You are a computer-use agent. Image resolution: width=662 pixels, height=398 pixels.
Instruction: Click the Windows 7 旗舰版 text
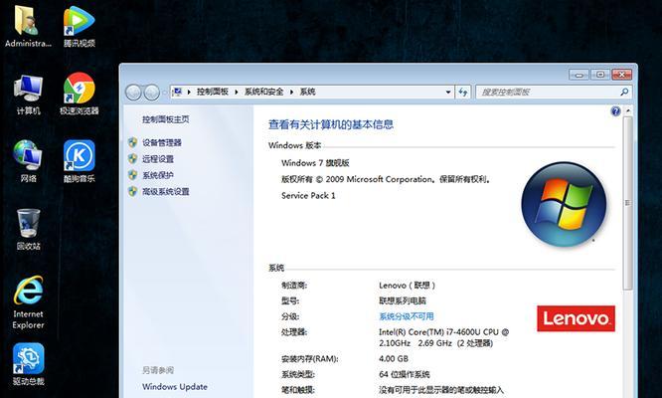[315, 163]
